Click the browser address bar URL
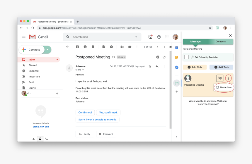 92,28
